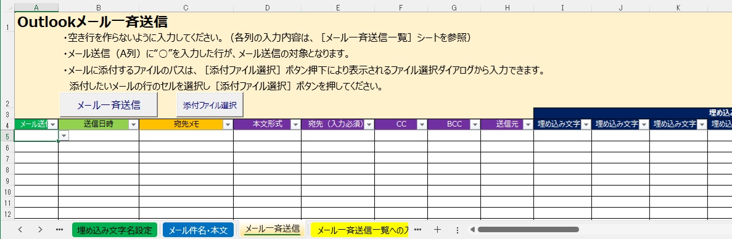Open the 埋め込み文字 filter in column I
The image size is (732, 239).
pyautogui.click(x=586, y=125)
